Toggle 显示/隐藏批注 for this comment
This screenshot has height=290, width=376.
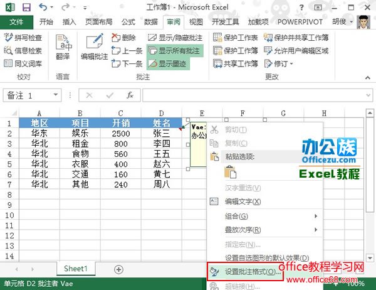coord(175,38)
